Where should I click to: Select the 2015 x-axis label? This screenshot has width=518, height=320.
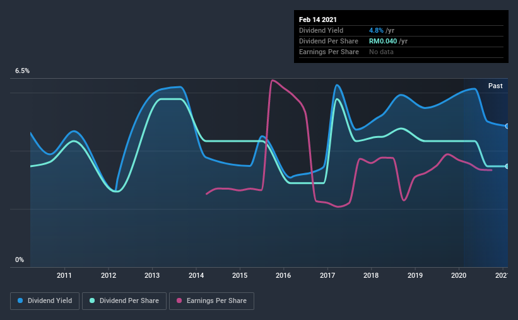tap(240, 275)
